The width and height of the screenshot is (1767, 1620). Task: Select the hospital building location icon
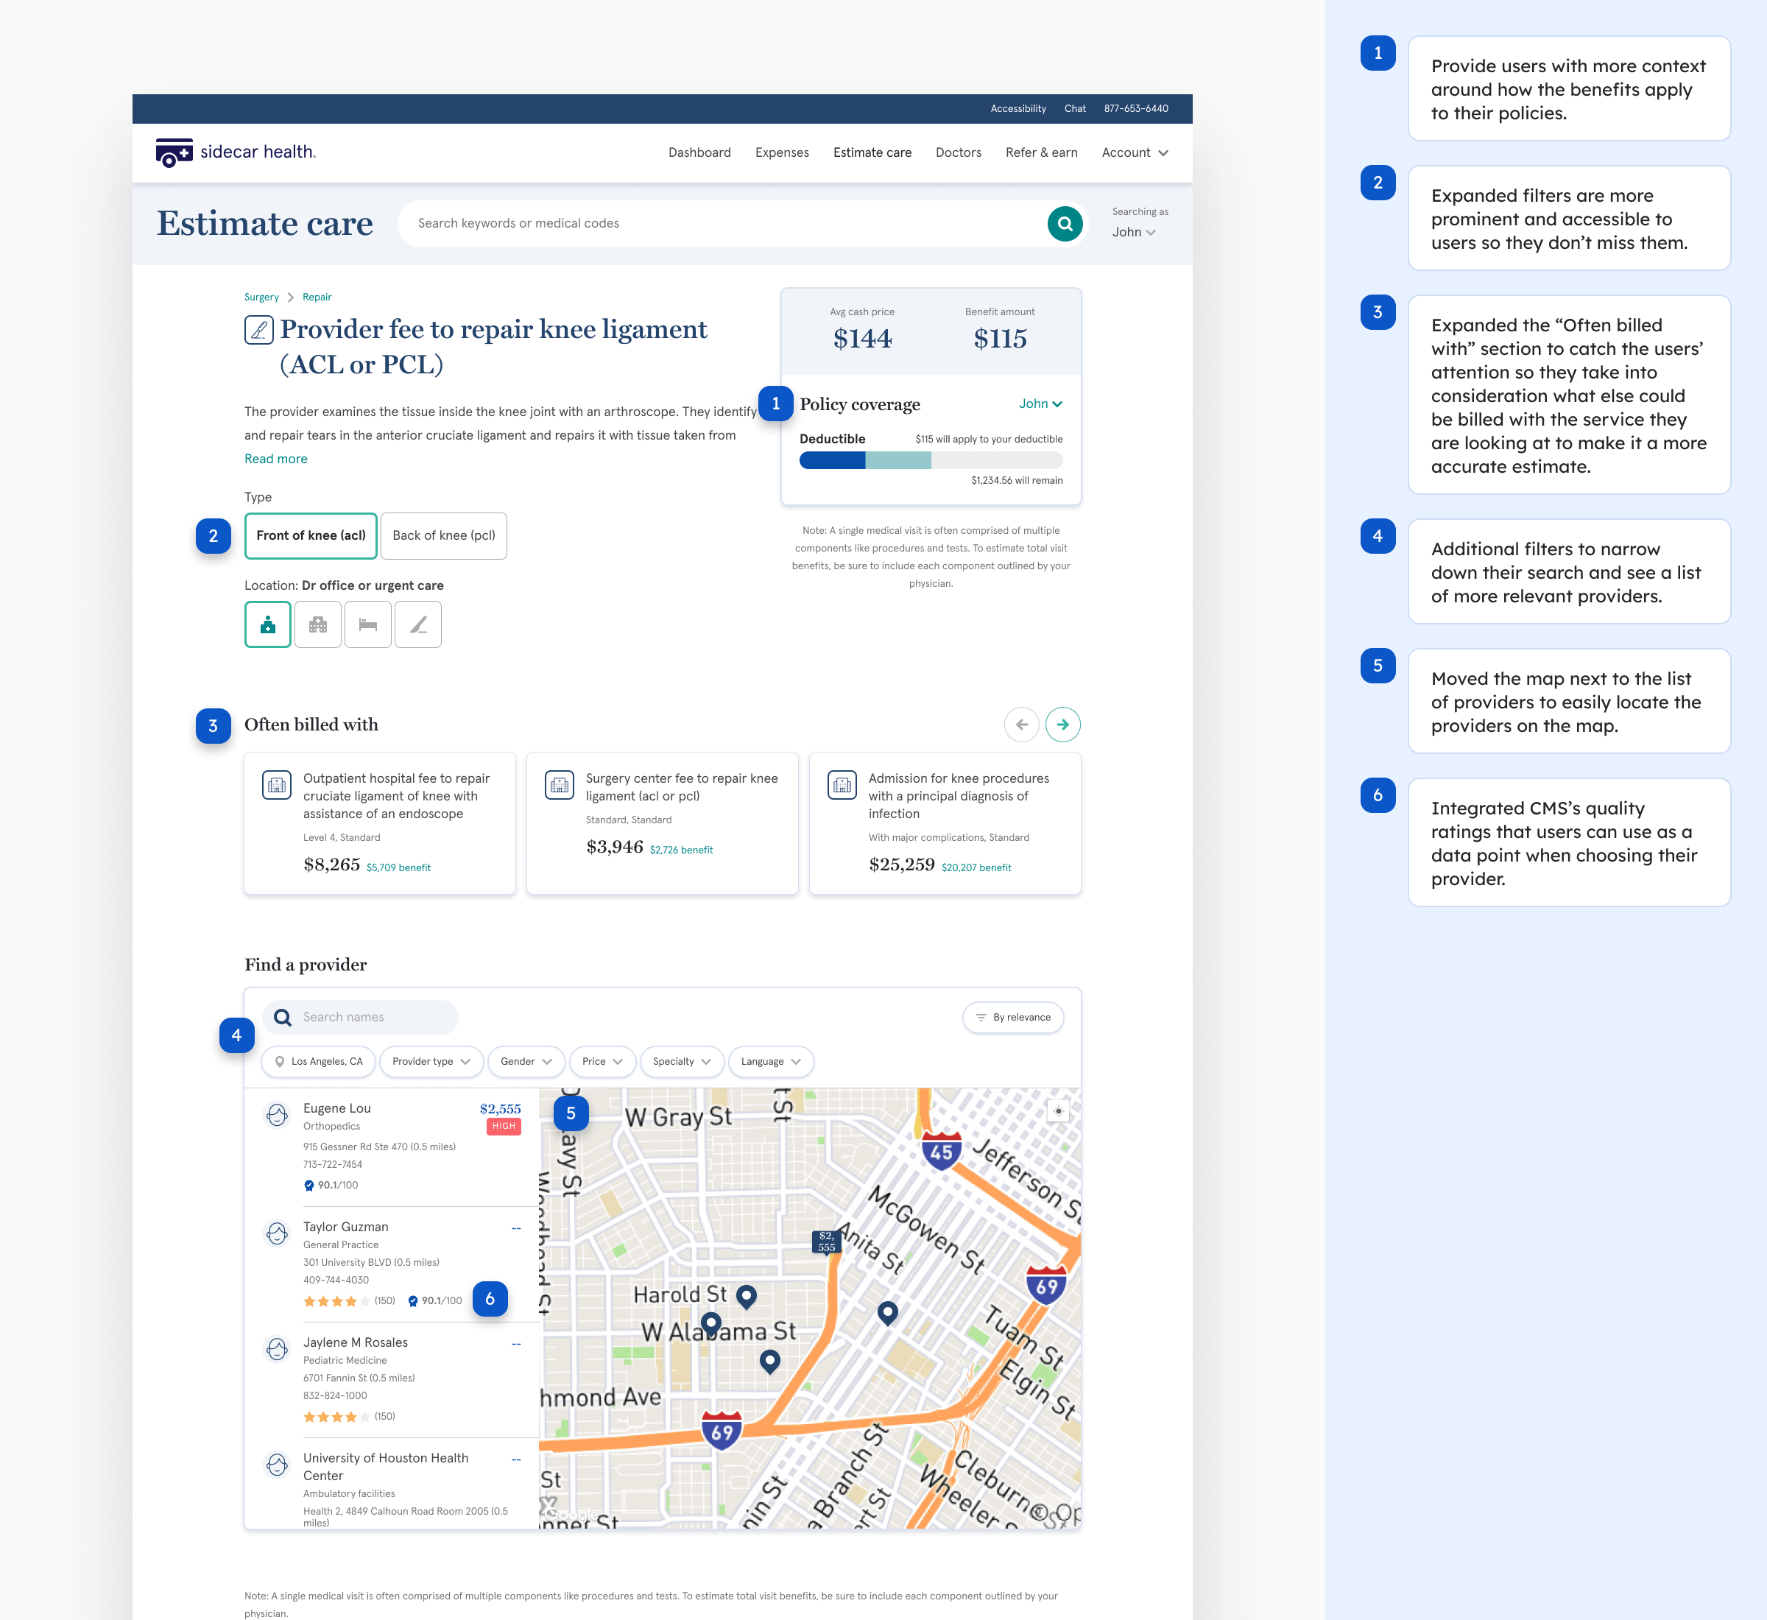317,624
